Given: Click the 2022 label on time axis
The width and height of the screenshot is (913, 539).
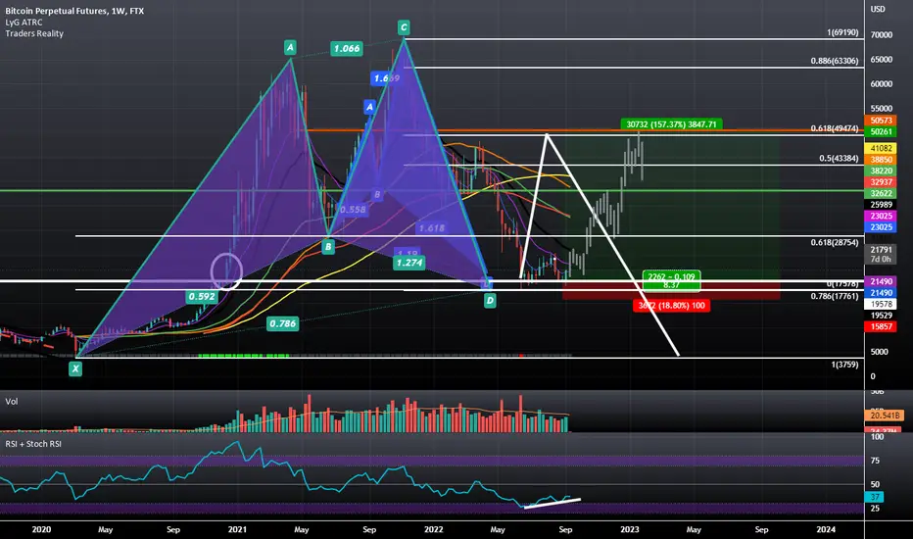Looking at the screenshot, I should (433, 529).
